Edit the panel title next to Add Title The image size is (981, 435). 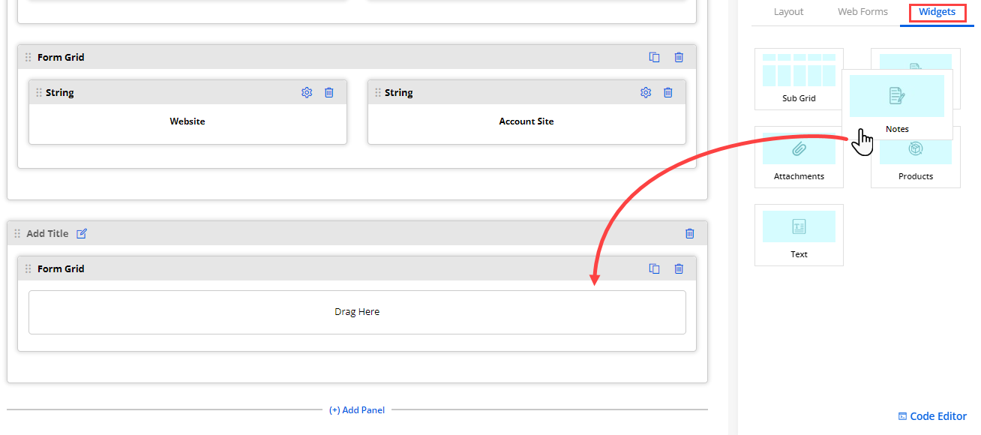click(82, 233)
